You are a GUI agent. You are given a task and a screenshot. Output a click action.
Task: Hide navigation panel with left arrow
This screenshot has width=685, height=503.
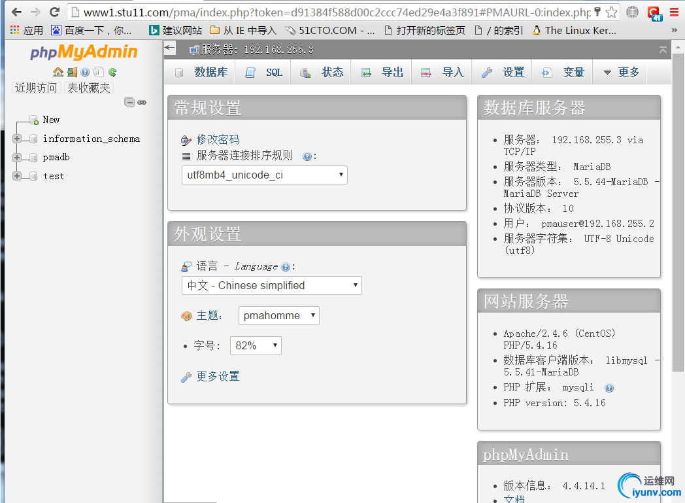pyautogui.click(x=170, y=48)
